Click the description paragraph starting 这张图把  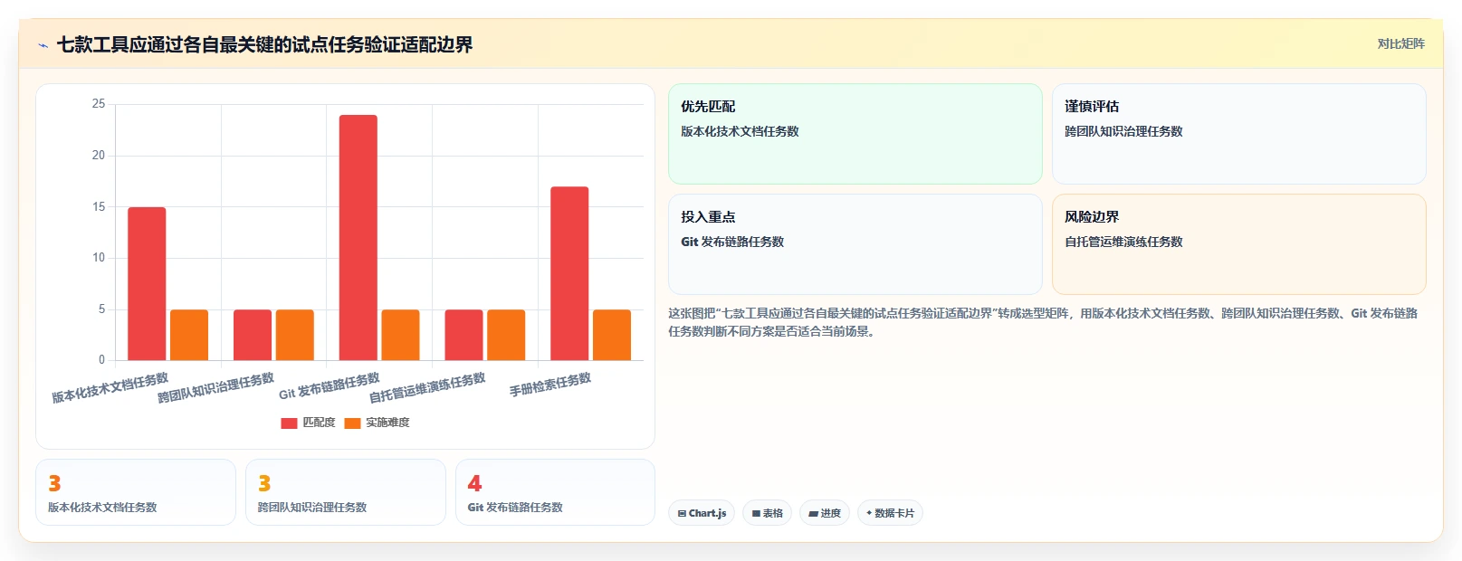coord(1043,322)
